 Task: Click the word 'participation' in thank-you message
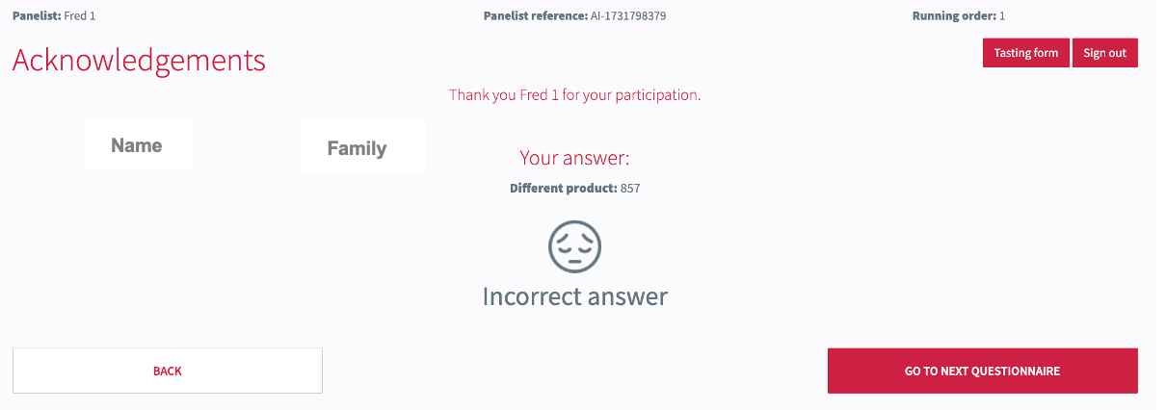coord(659,95)
